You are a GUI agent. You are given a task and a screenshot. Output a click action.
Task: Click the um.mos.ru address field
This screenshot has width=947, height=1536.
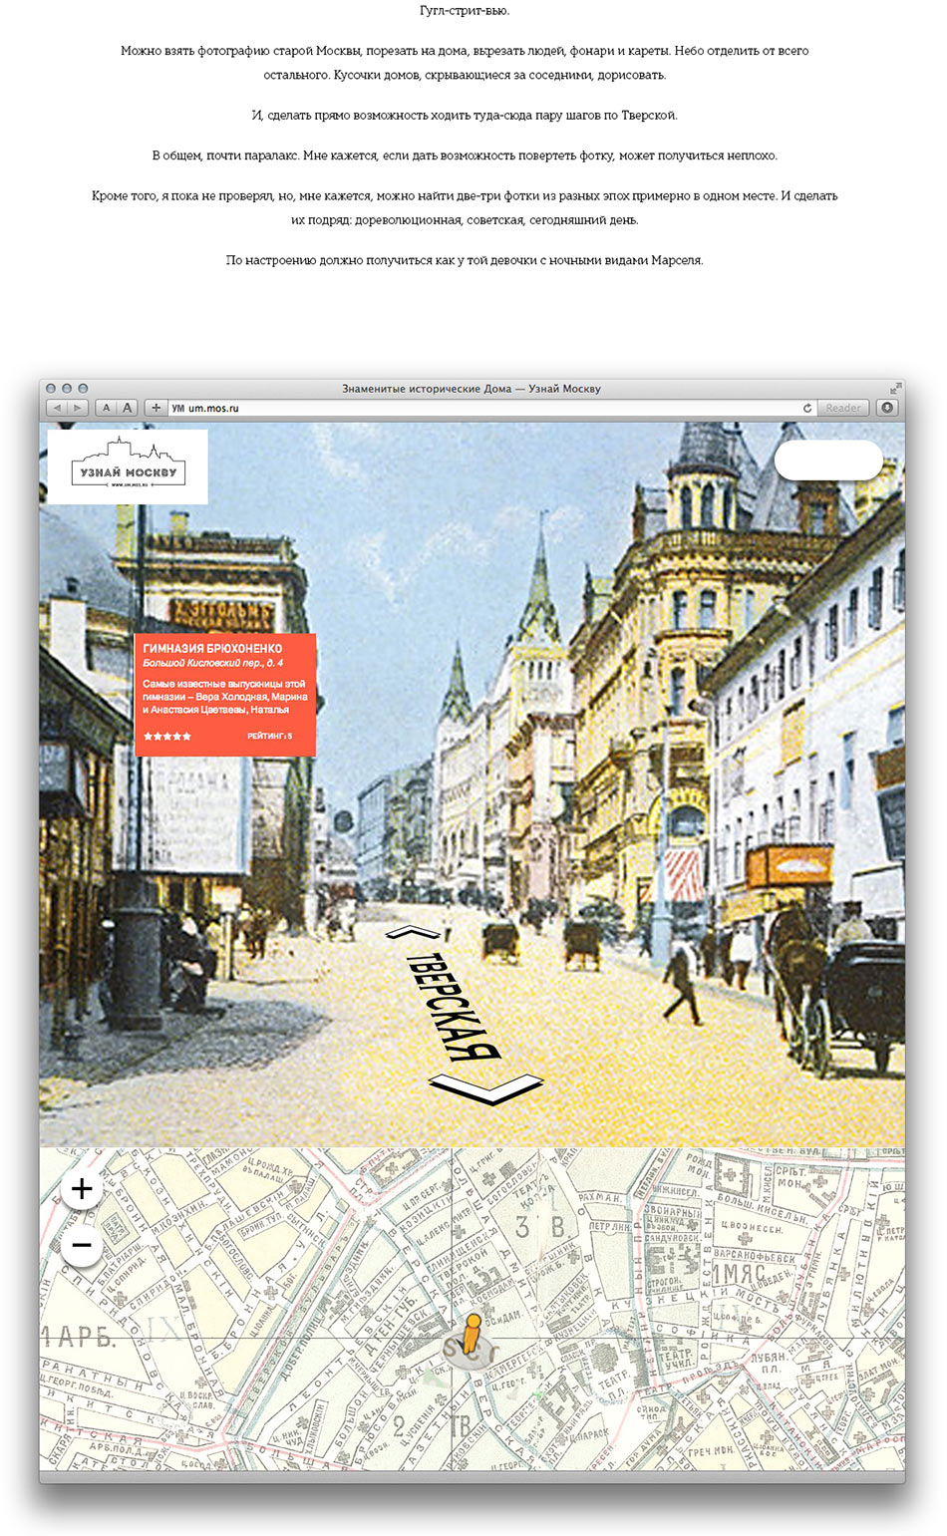[478, 408]
